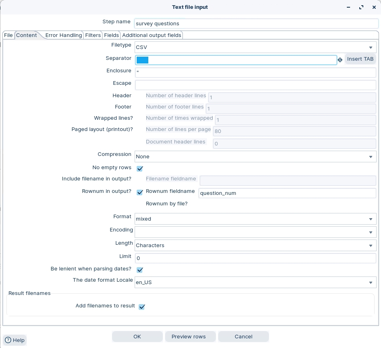
Task: Click the Rownum fieldname input field
Action: click(x=287, y=193)
